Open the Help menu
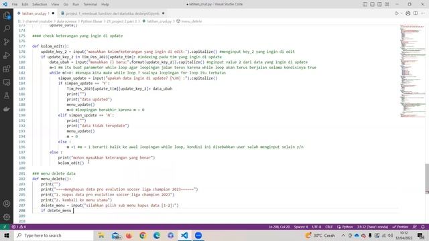The height and width of the screenshot is (241, 429). (x=105, y=4)
